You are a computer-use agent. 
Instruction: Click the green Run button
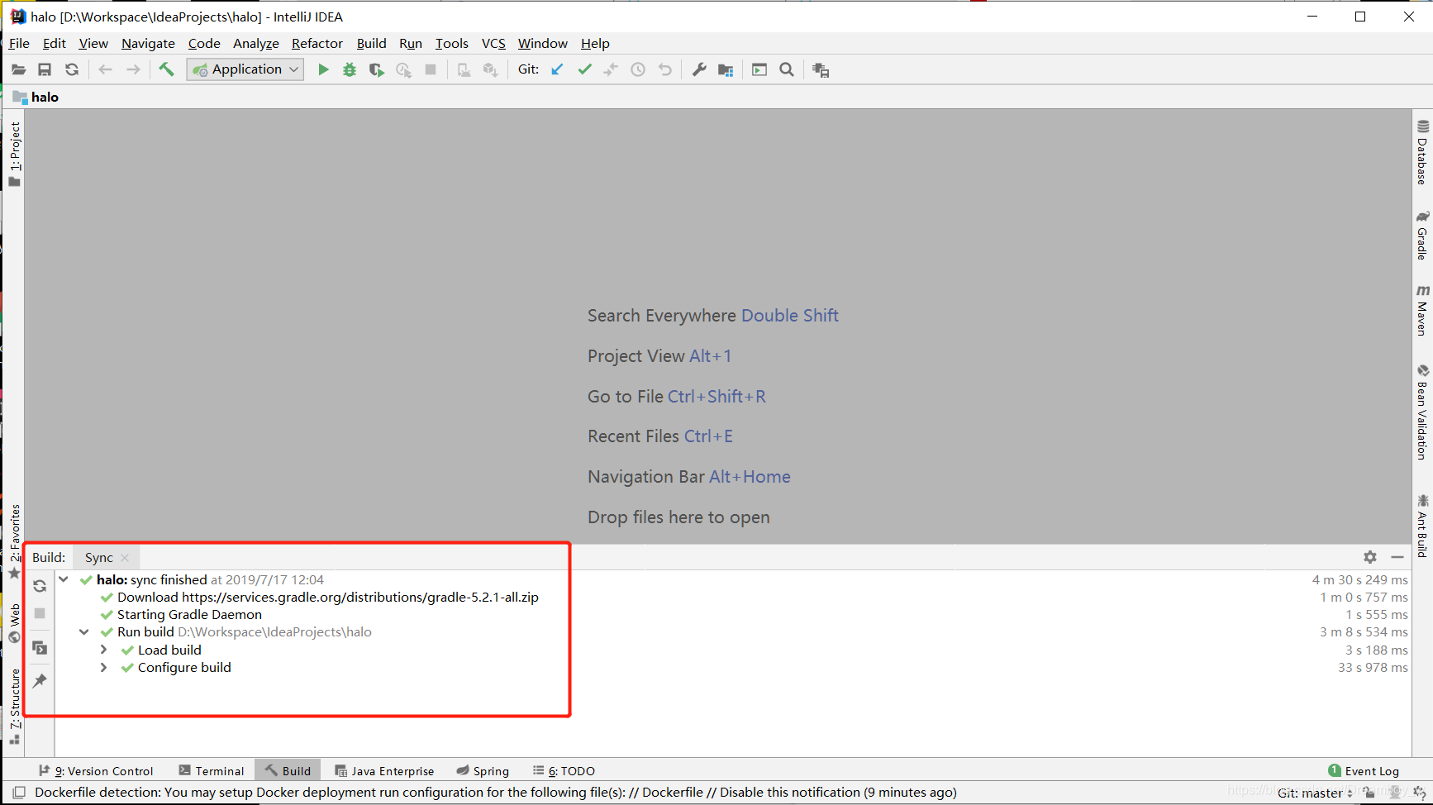pos(323,70)
